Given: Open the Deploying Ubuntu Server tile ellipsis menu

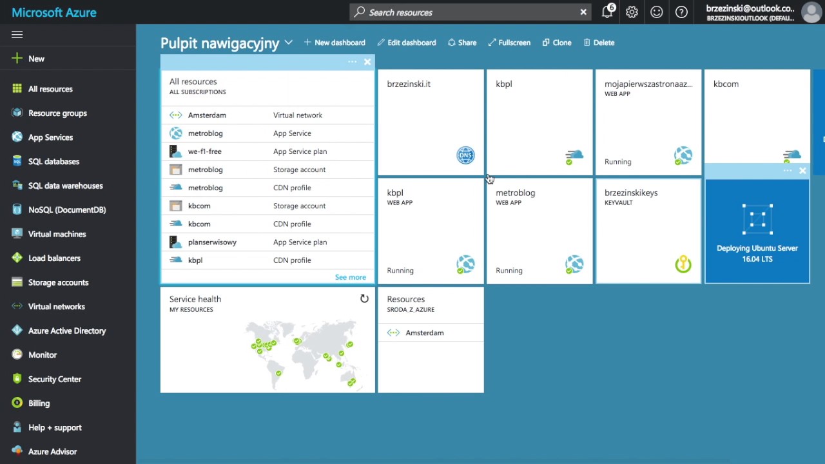Looking at the screenshot, I should 788,171.
